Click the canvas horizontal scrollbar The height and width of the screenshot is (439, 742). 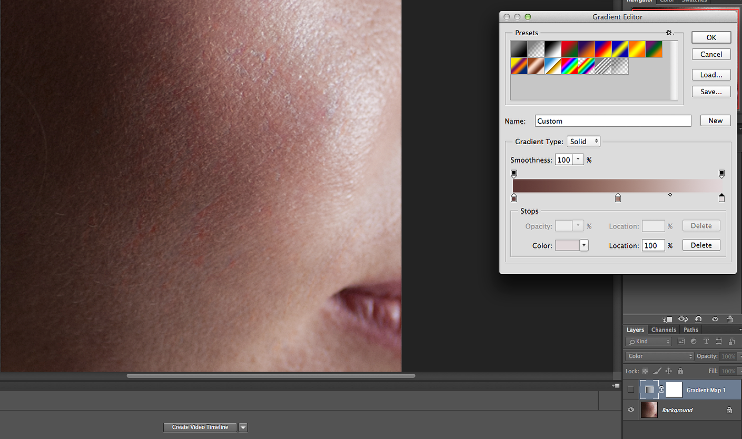tap(271, 376)
